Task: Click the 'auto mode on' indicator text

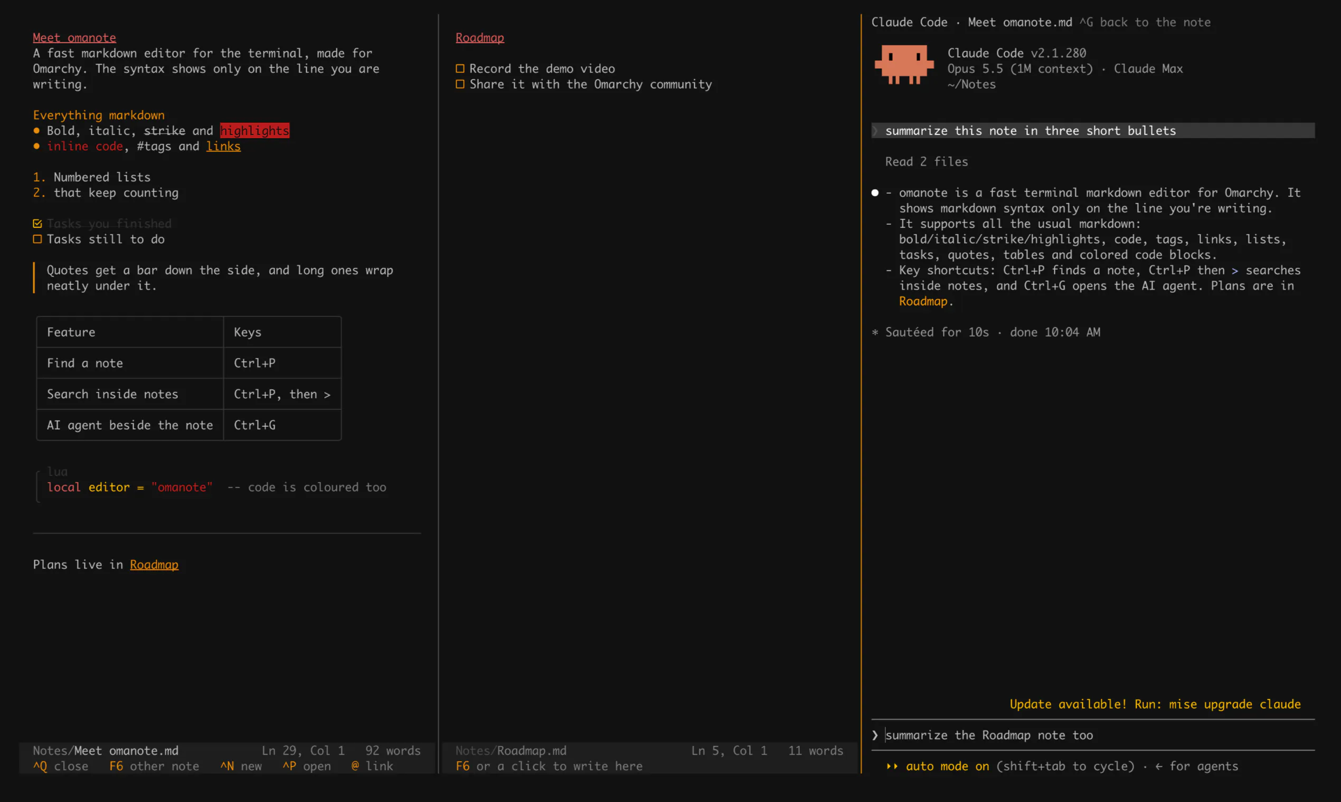Action: (947, 766)
